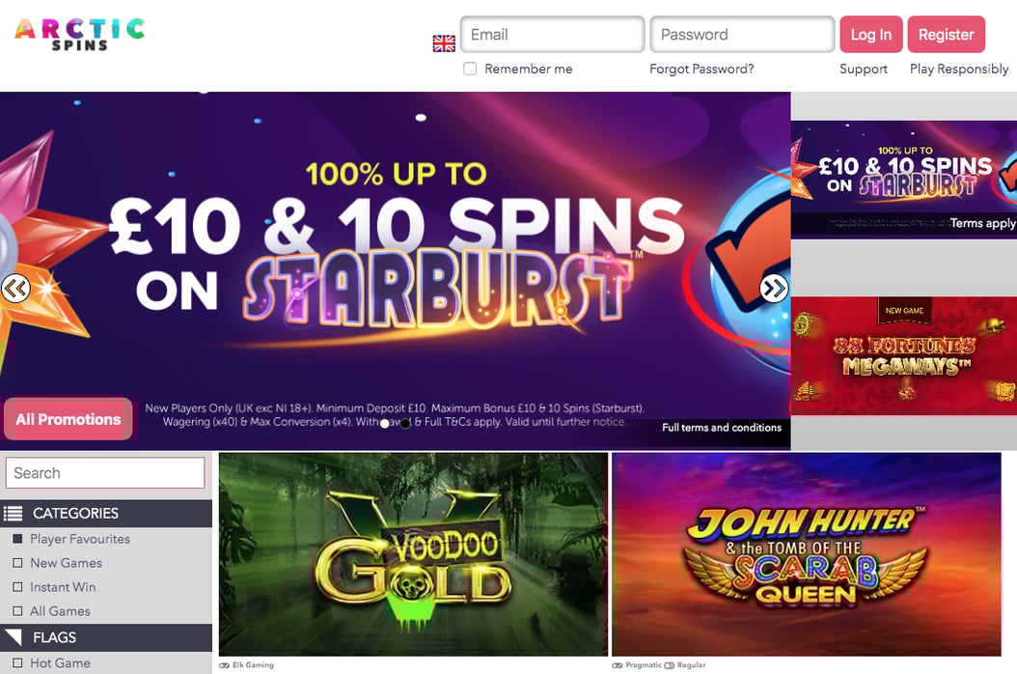Click the Log In button
Viewport: 1017px width, 674px height.
click(871, 35)
